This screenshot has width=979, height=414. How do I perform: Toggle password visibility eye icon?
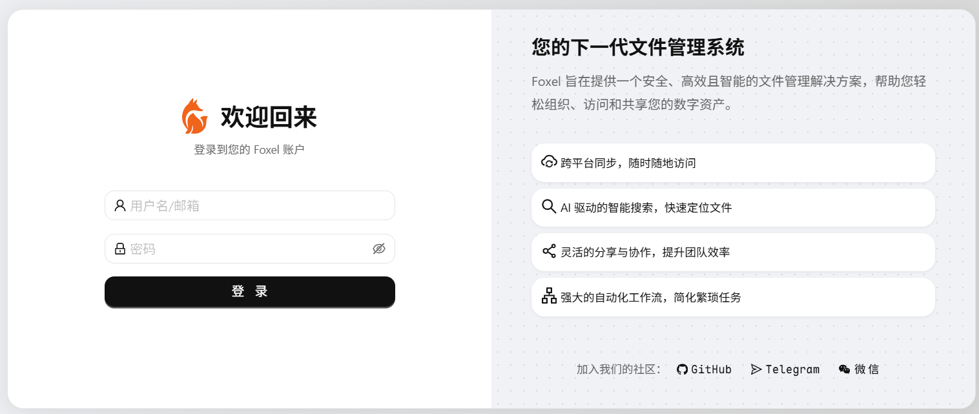tap(378, 249)
